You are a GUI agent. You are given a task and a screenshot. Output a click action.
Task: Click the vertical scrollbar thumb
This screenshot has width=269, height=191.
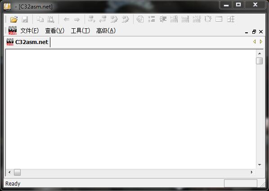(x=260, y=61)
